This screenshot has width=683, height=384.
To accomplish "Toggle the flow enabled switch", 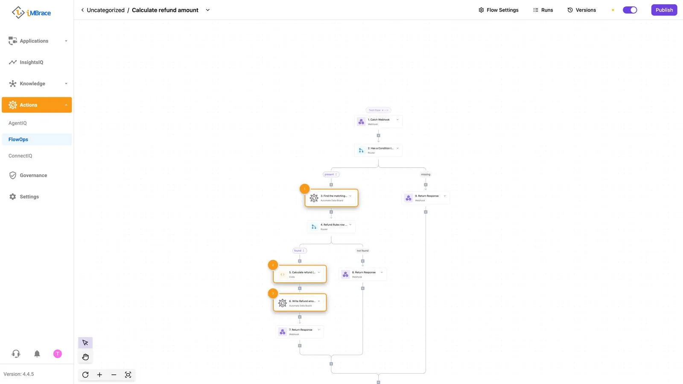I will pyautogui.click(x=630, y=10).
